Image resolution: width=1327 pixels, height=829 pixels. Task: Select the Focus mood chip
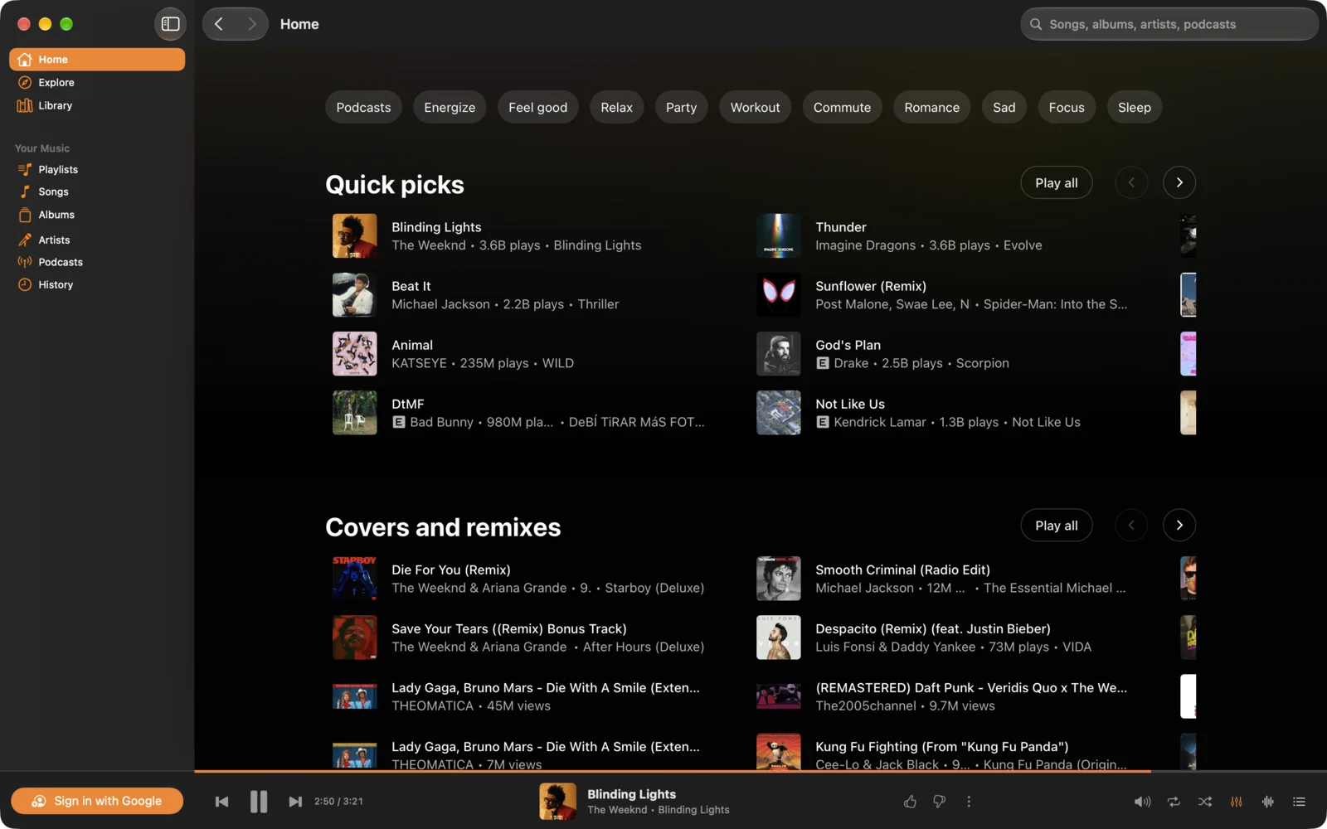point(1066,107)
